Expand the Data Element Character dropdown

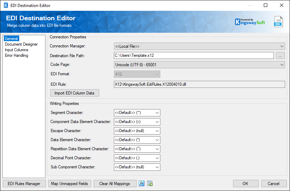(x=137, y=140)
